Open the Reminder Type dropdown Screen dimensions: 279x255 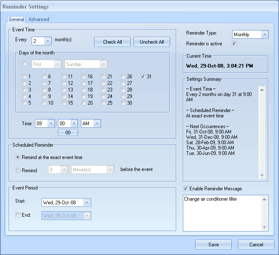point(264,35)
